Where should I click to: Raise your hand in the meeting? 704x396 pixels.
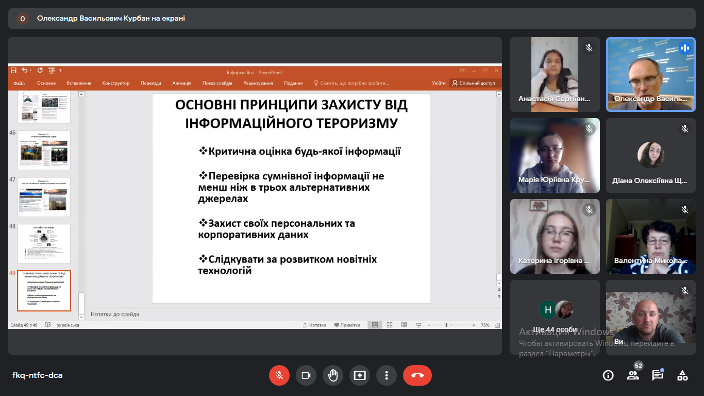click(333, 375)
